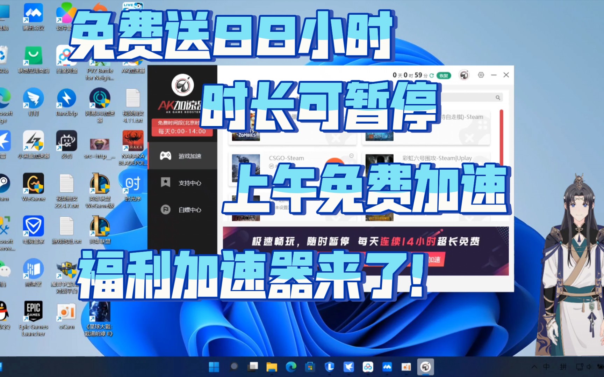604x377 pixels.
Task: Click the red scrollbar in AK game list
Action: (x=502, y=138)
